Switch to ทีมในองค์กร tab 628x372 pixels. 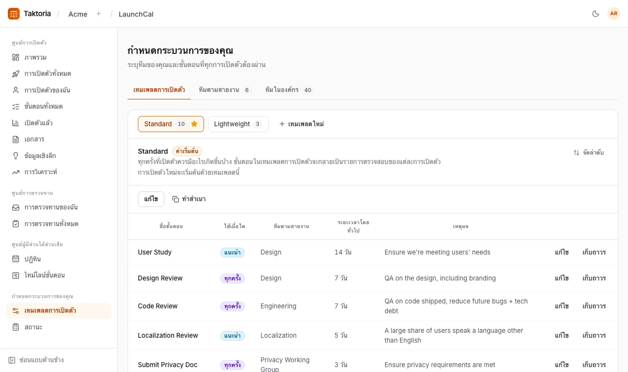coord(288,90)
